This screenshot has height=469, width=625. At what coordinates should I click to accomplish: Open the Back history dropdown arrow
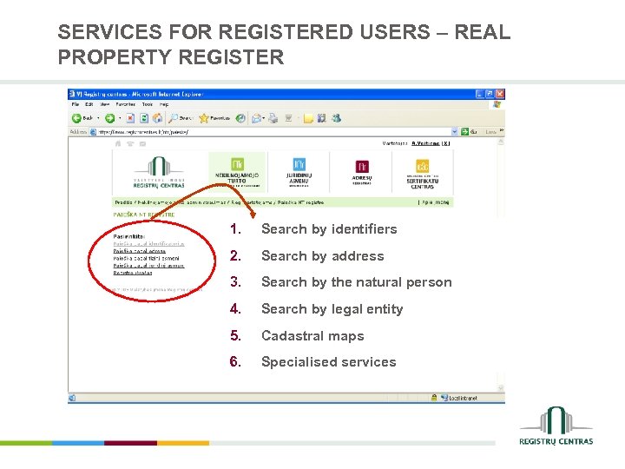pos(98,118)
